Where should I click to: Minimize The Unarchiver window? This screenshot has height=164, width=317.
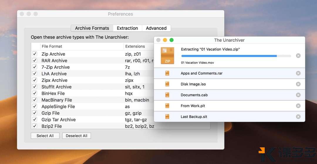pyautogui.click(x=165, y=40)
